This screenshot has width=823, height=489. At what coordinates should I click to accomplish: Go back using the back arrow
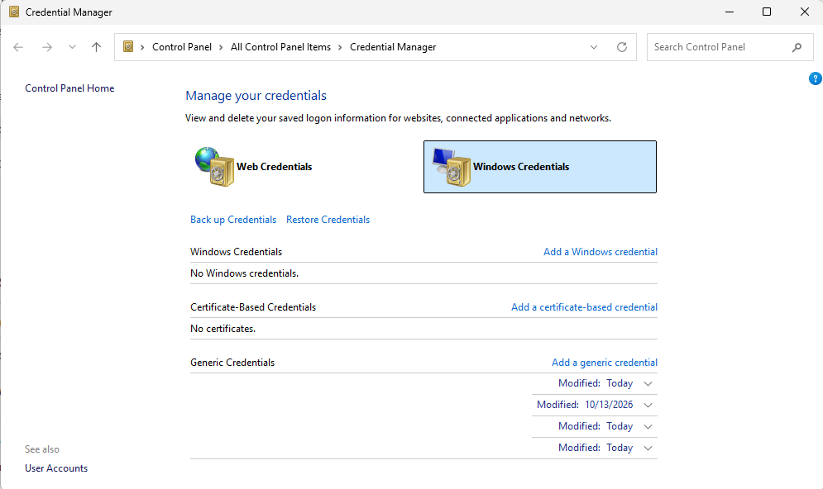[18, 47]
